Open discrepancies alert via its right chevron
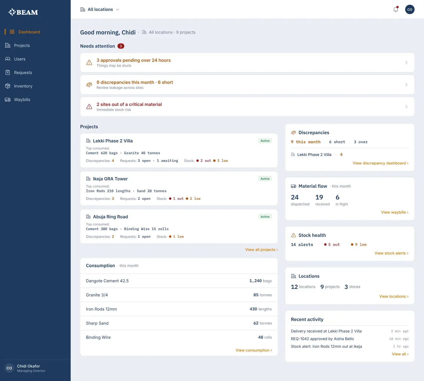 [406, 85]
